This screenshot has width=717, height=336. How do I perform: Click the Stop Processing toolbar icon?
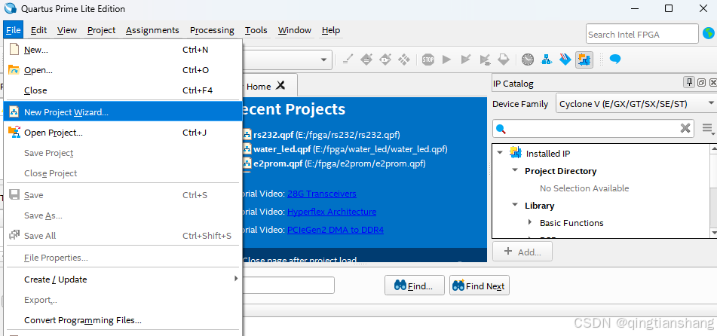pyautogui.click(x=428, y=60)
